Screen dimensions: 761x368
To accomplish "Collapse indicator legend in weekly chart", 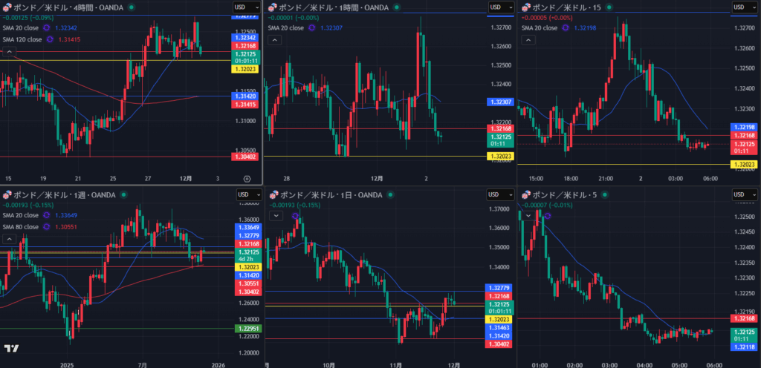I will pyautogui.click(x=9, y=240).
